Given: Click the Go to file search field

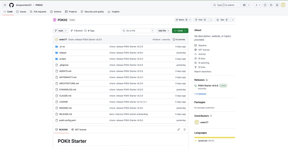Looking at the screenshot, I should pyautogui.click(x=138, y=31).
